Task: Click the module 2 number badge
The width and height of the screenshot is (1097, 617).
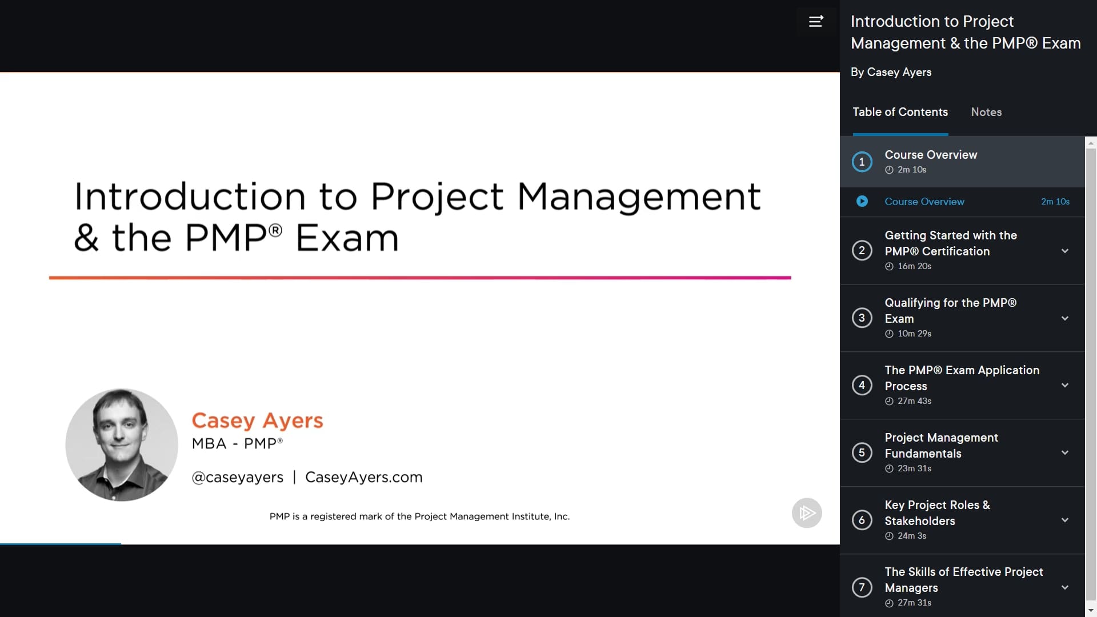Action: tap(862, 250)
